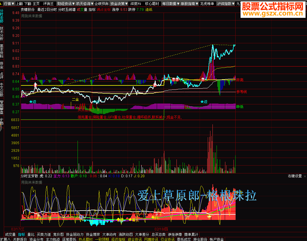This screenshot has height=241, width=307.
Task: Switch to the 总买总卖 bottom tab
Action: (x=159, y=234)
